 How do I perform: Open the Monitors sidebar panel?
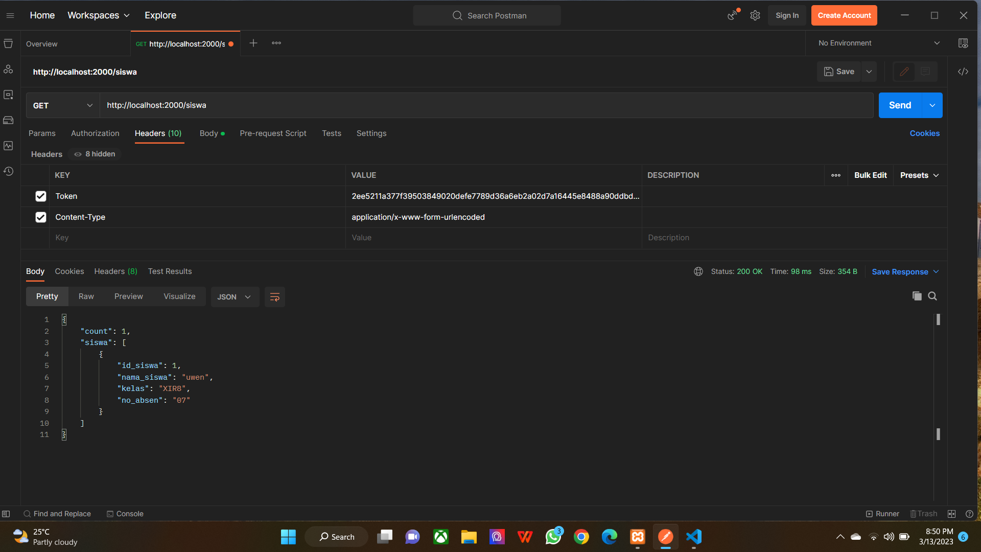(x=8, y=146)
